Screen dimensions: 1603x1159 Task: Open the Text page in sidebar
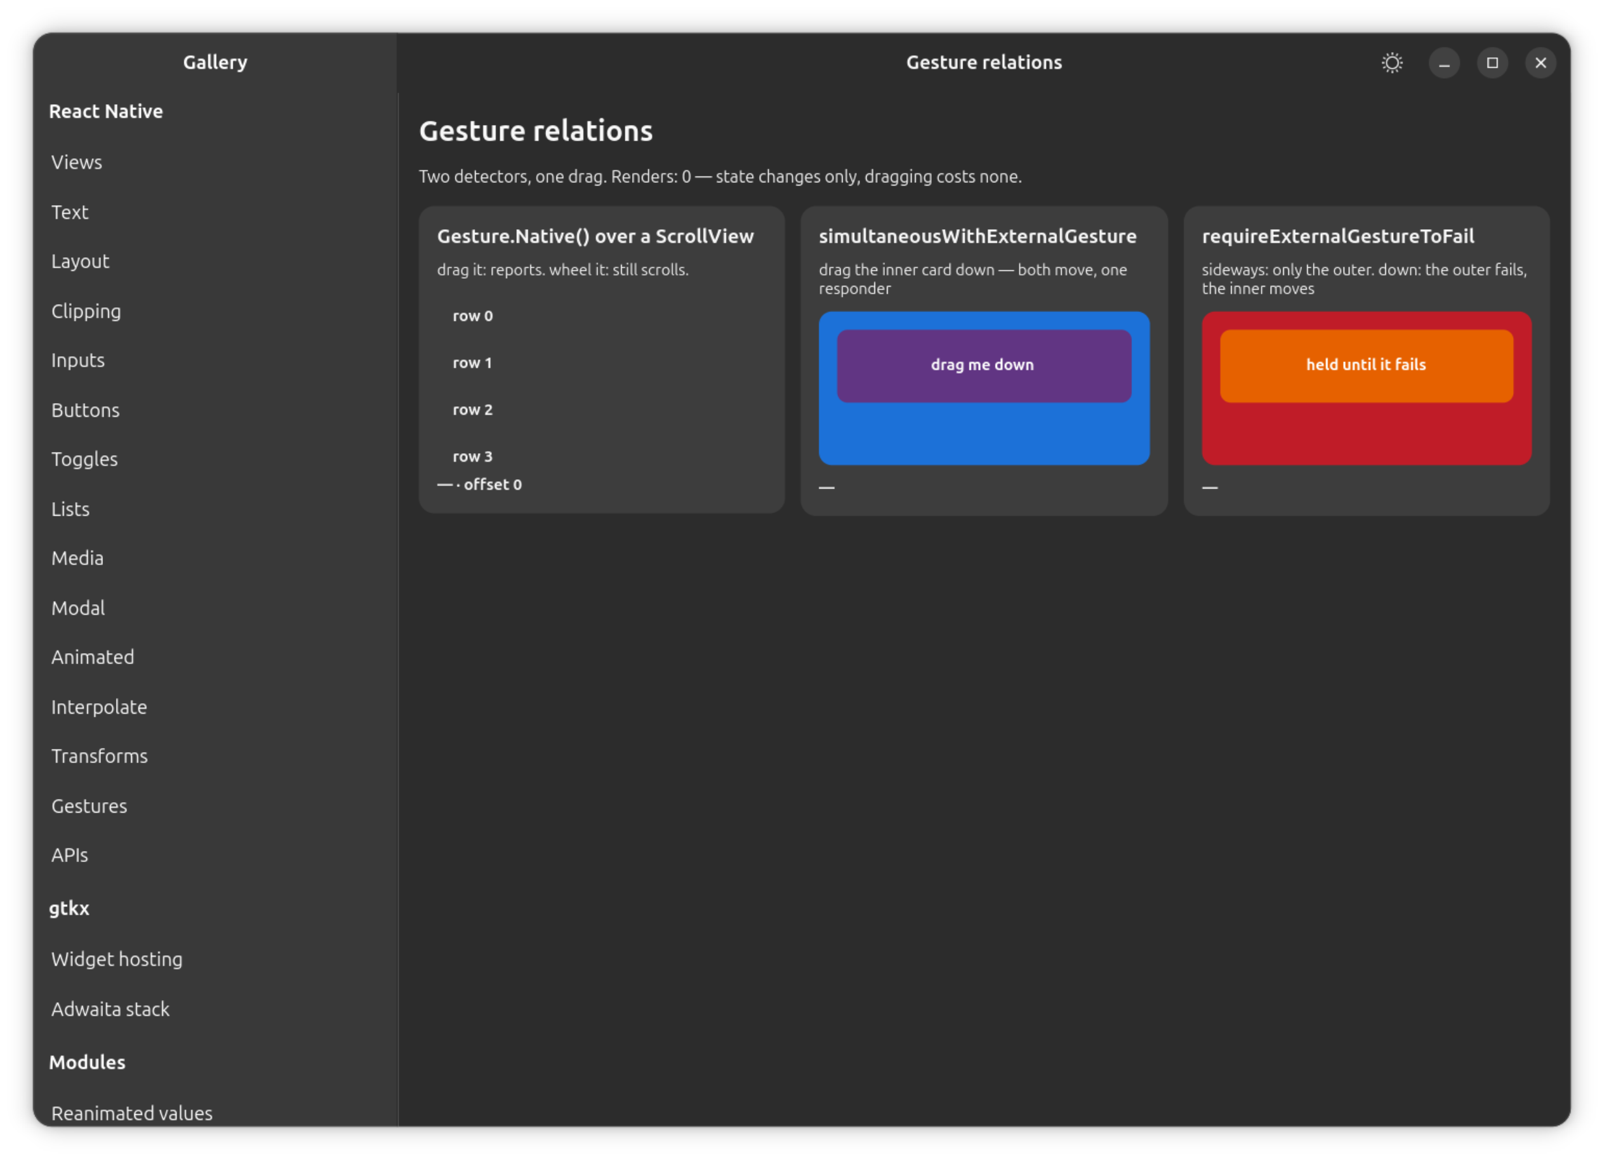(215, 212)
